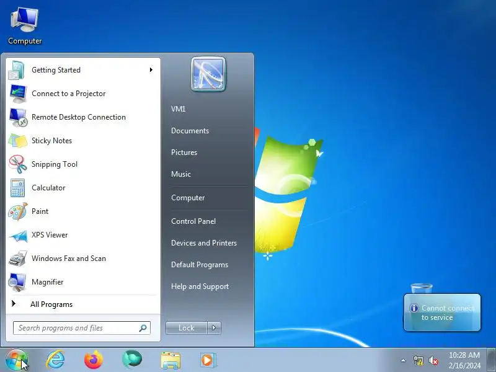Expand Getting Started submenu arrow
This screenshot has height=372, width=496.
(x=151, y=69)
